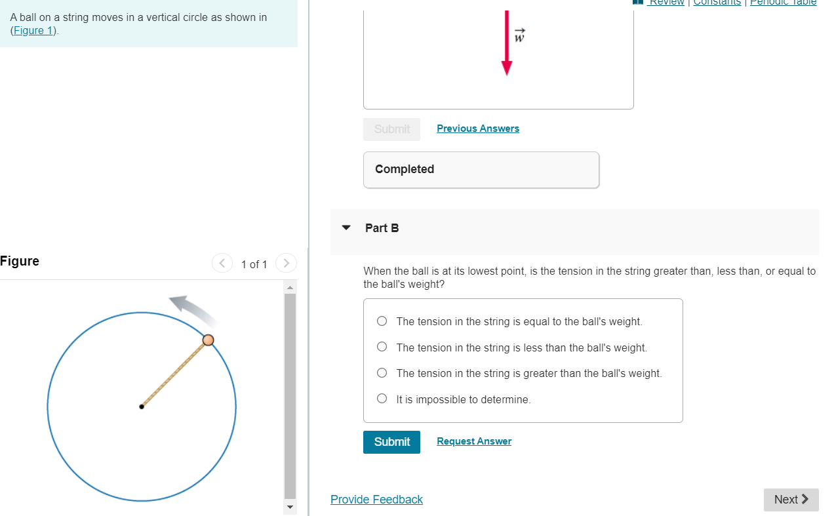This screenshot has width=834, height=516.
Task: Click the right arrow to view next figure
Action: point(286,263)
